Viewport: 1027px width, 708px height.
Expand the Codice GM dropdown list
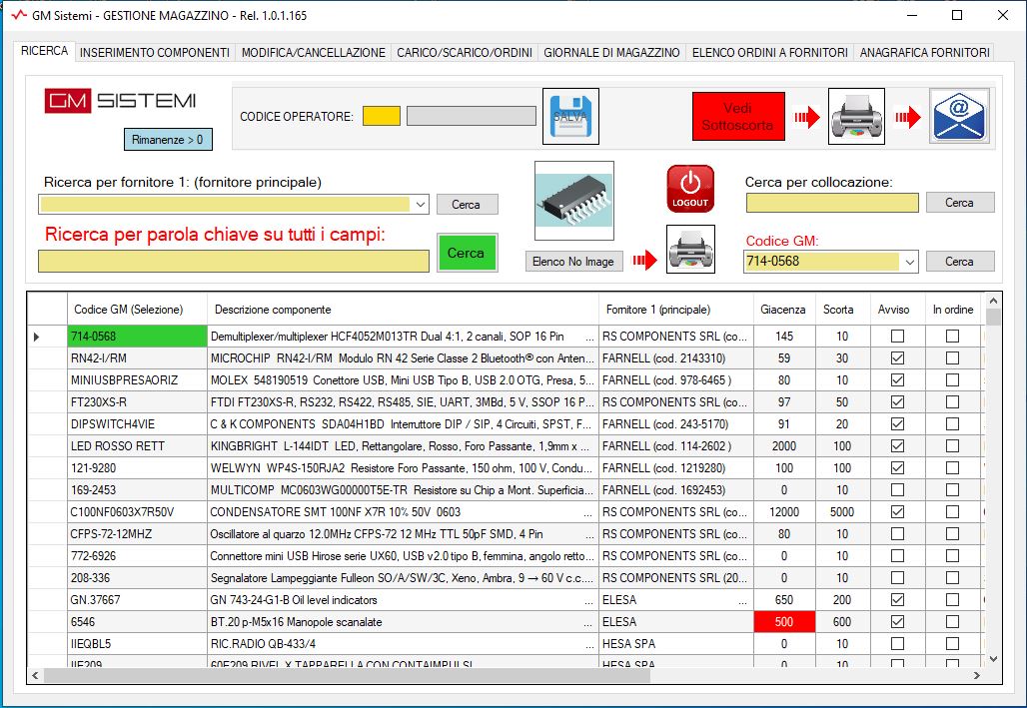[x=910, y=262]
